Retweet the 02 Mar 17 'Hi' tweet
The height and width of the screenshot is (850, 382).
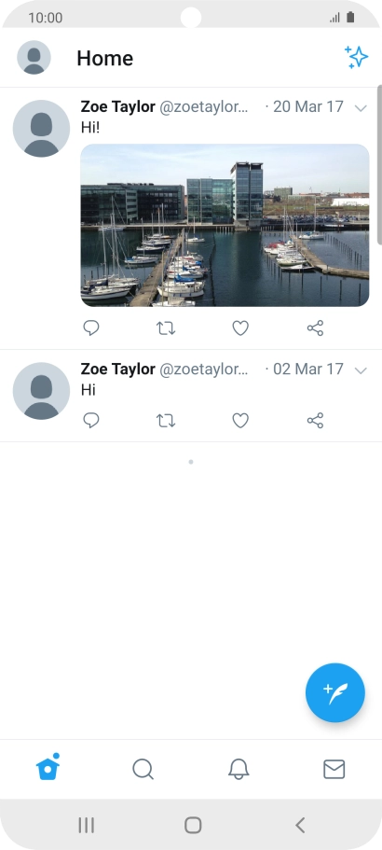(166, 420)
